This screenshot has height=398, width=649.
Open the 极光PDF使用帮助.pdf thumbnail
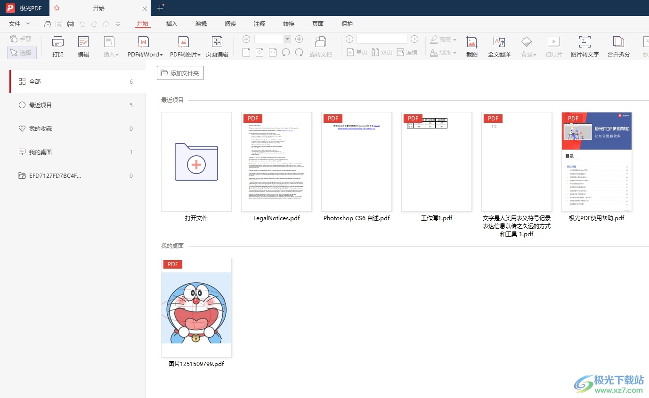pos(597,162)
